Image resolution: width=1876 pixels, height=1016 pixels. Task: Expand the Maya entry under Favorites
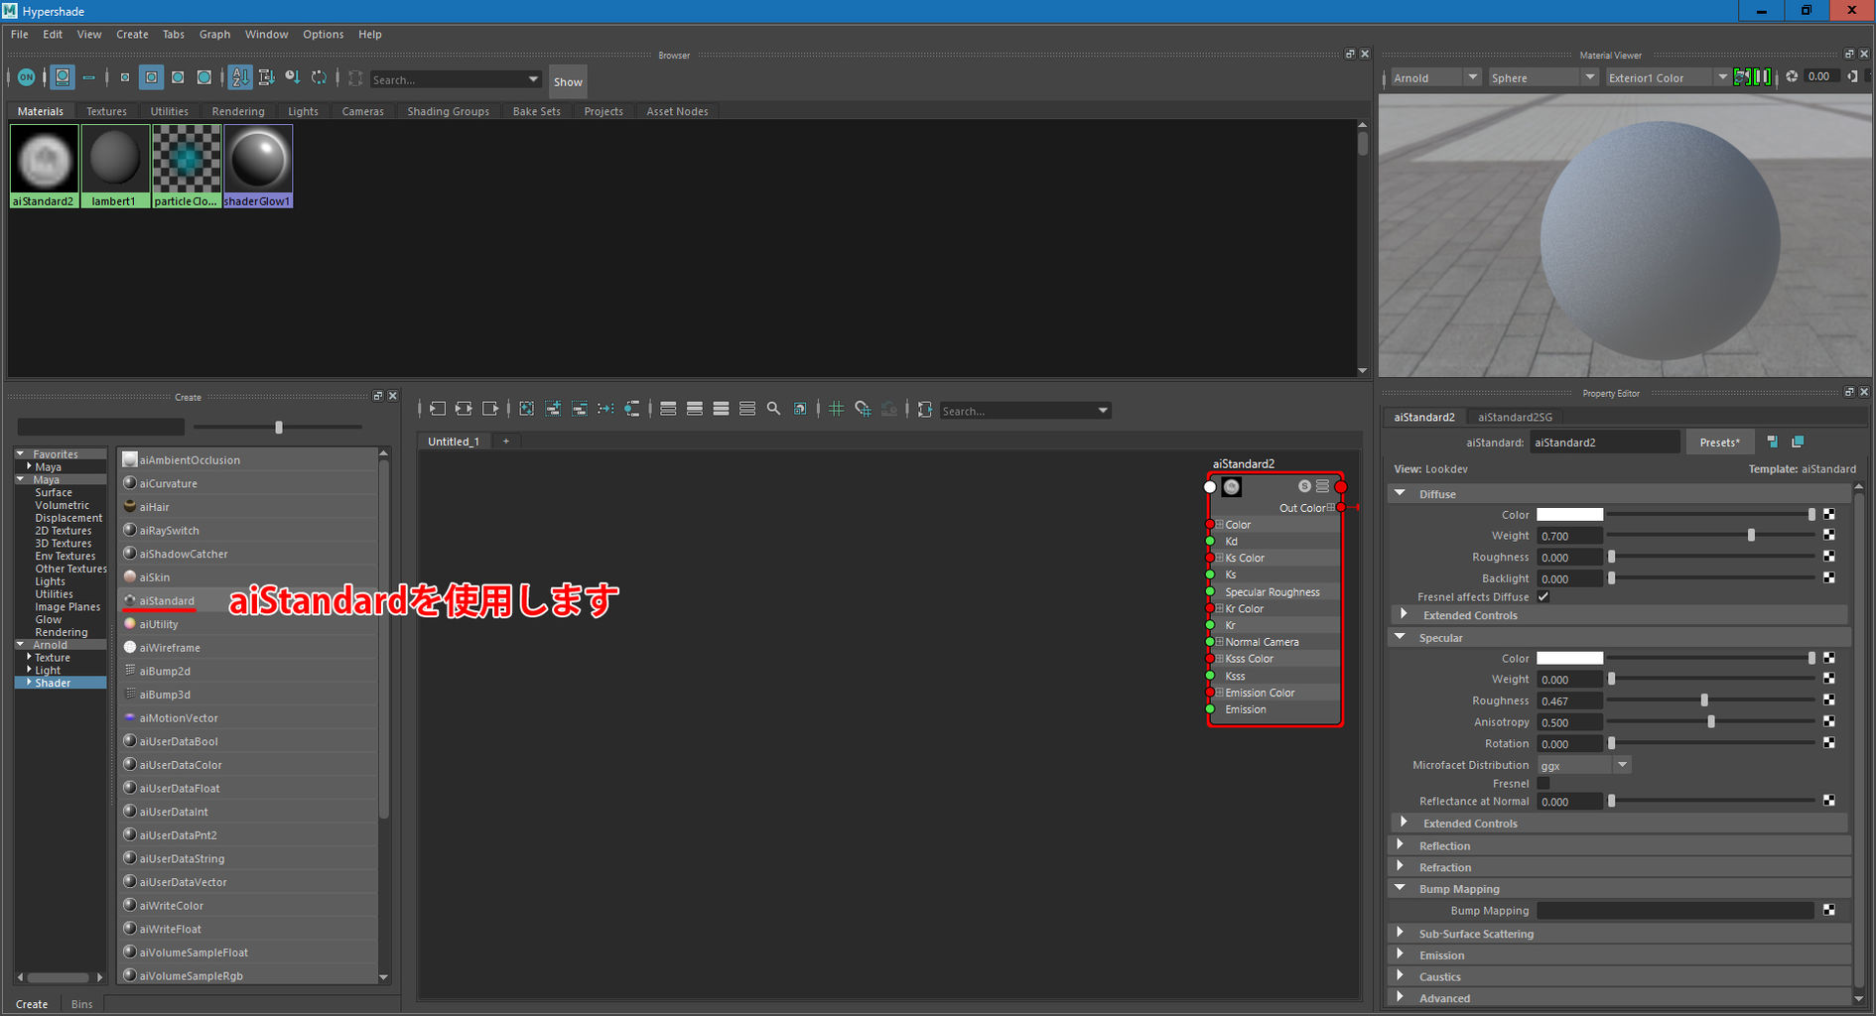(29, 466)
